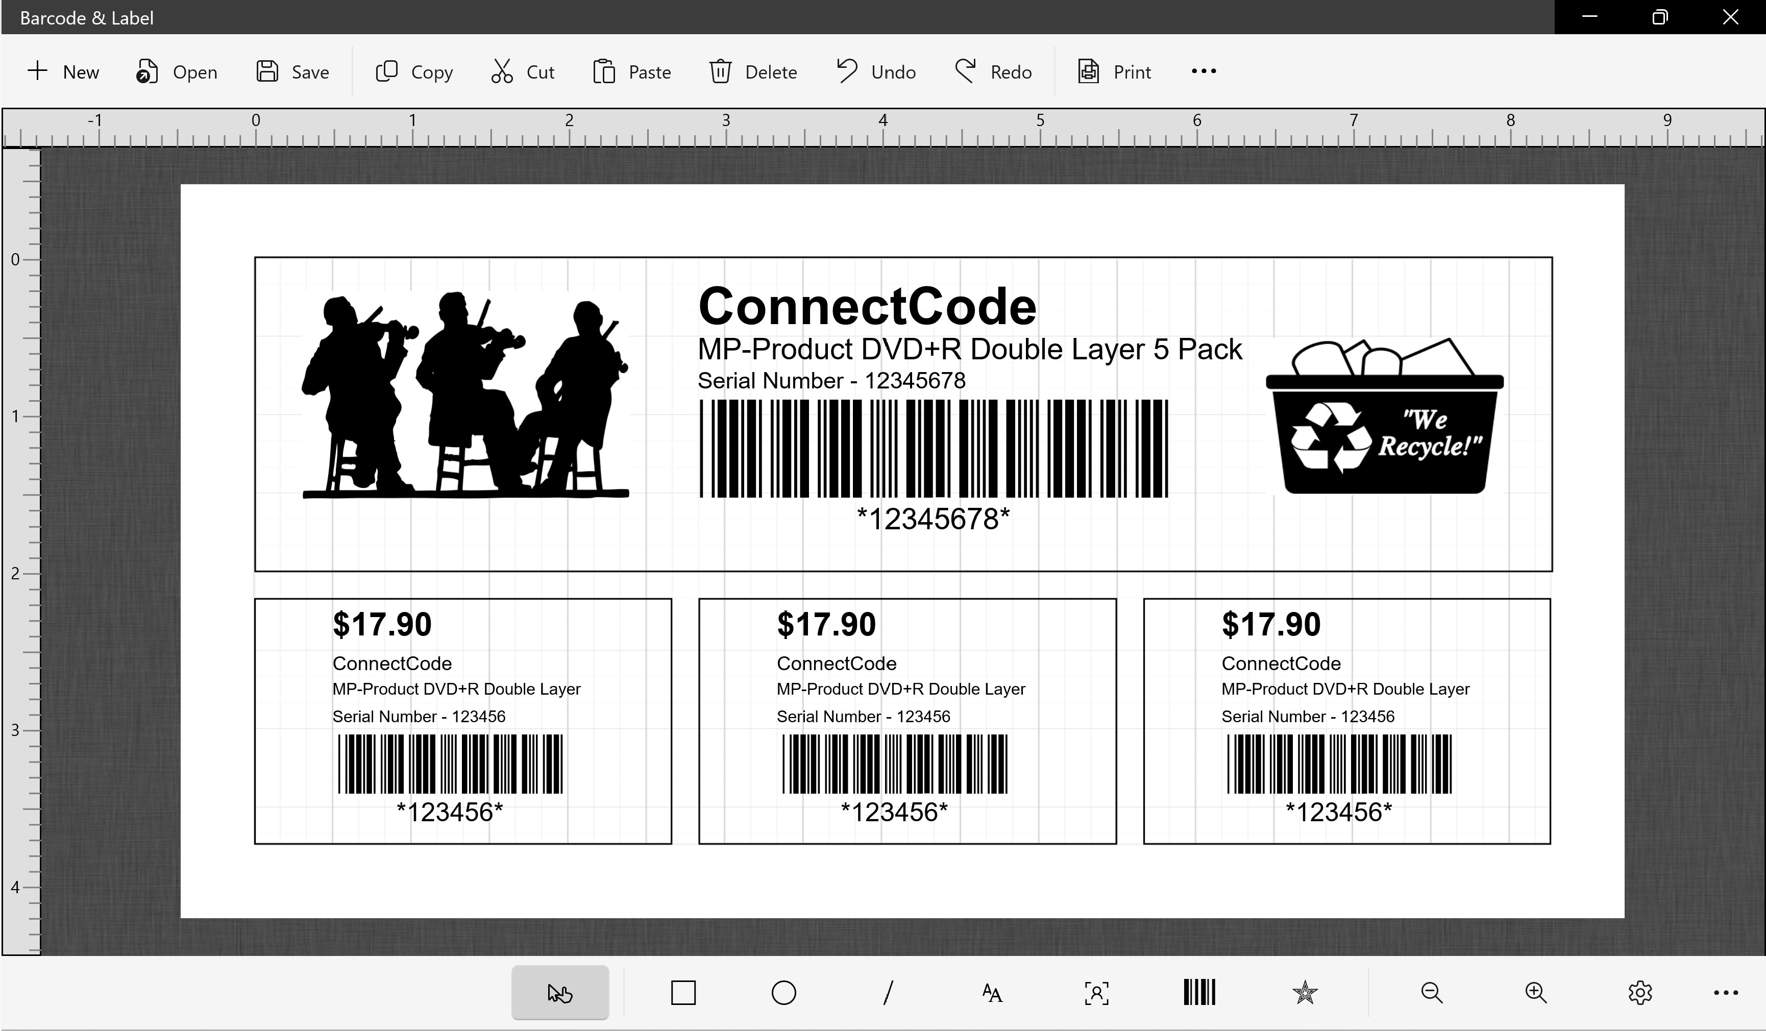Image resolution: width=1766 pixels, height=1031 pixels.
Task: Choose the Line drawing tool
Action: click(x=887, y=992)
